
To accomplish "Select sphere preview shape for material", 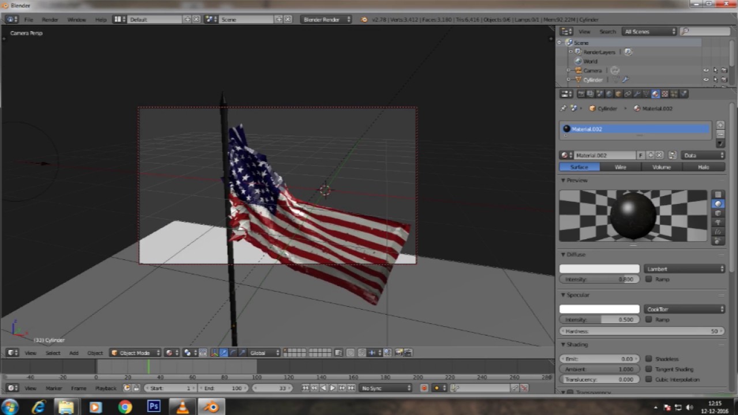I will pyautogui.click(x=718, y=204).
